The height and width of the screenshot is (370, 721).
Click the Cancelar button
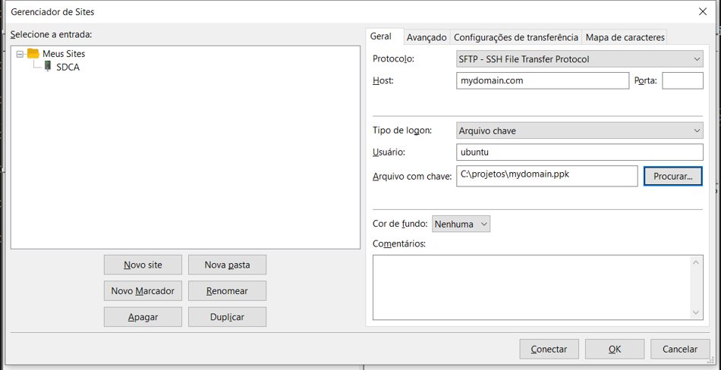point(680,350)
